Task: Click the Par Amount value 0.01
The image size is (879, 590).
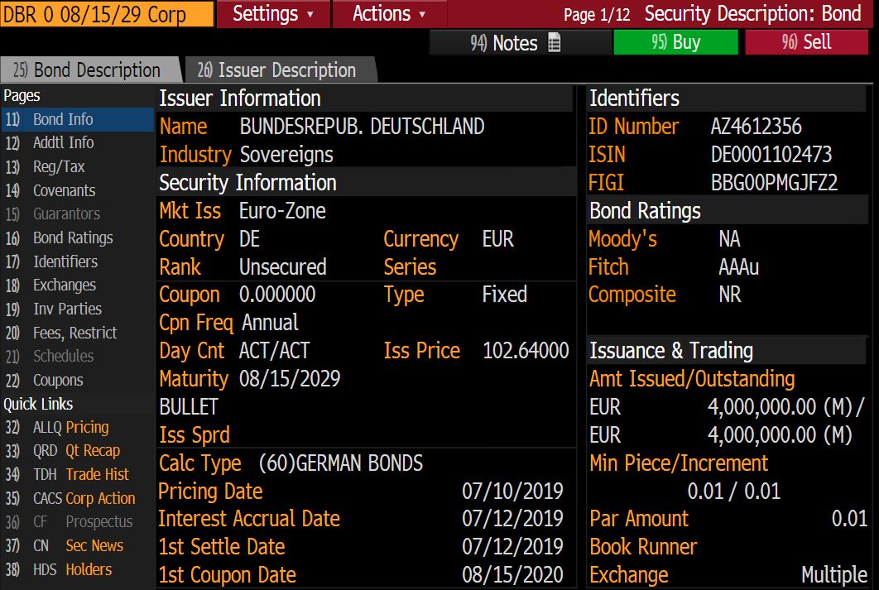Action: pos(849,519)
